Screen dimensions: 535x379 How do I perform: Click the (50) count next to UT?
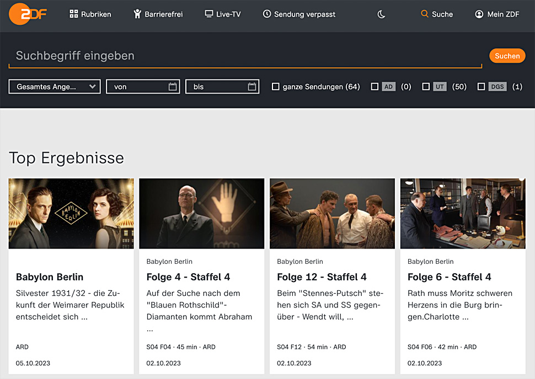459,86
